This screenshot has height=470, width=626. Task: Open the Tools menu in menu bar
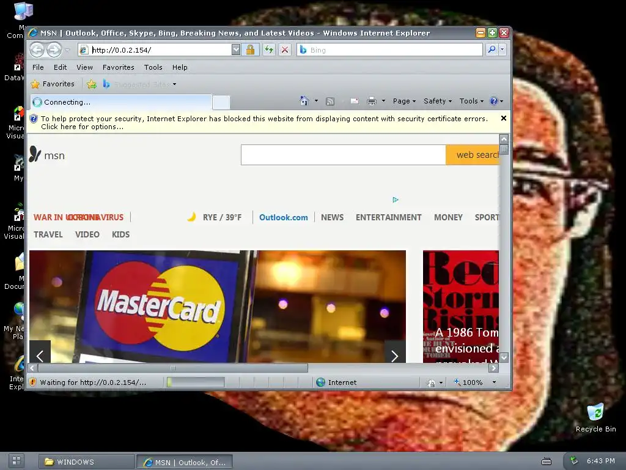click(x=153, y=67)
